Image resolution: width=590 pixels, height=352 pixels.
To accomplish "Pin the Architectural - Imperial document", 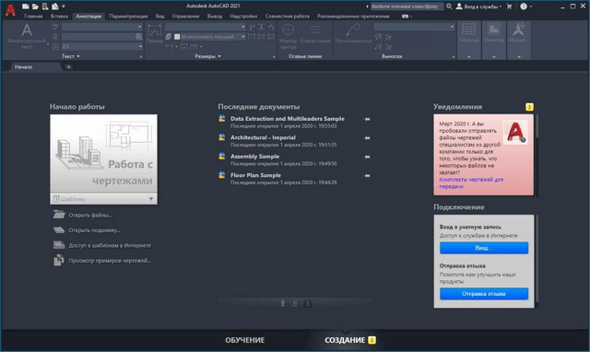I will point(367,138).
